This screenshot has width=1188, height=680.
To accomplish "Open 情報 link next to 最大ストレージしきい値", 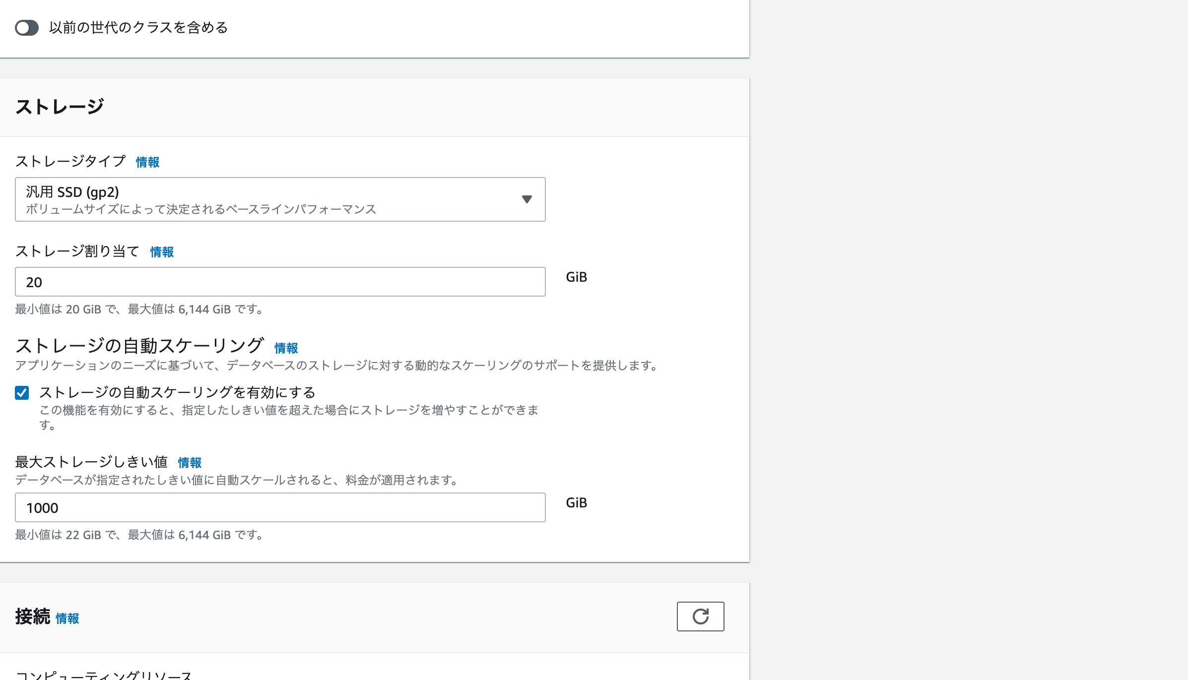I will coord(189,463).
